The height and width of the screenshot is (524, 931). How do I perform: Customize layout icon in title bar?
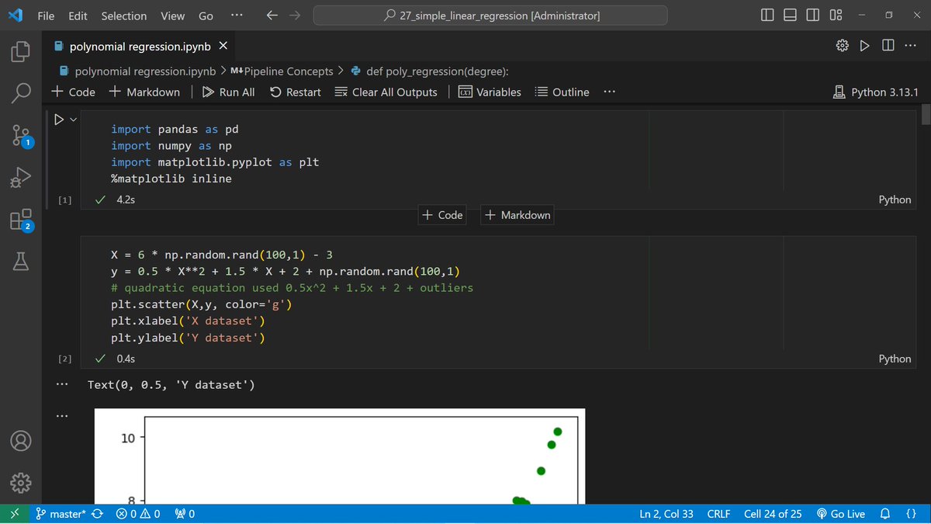(836, 16)
